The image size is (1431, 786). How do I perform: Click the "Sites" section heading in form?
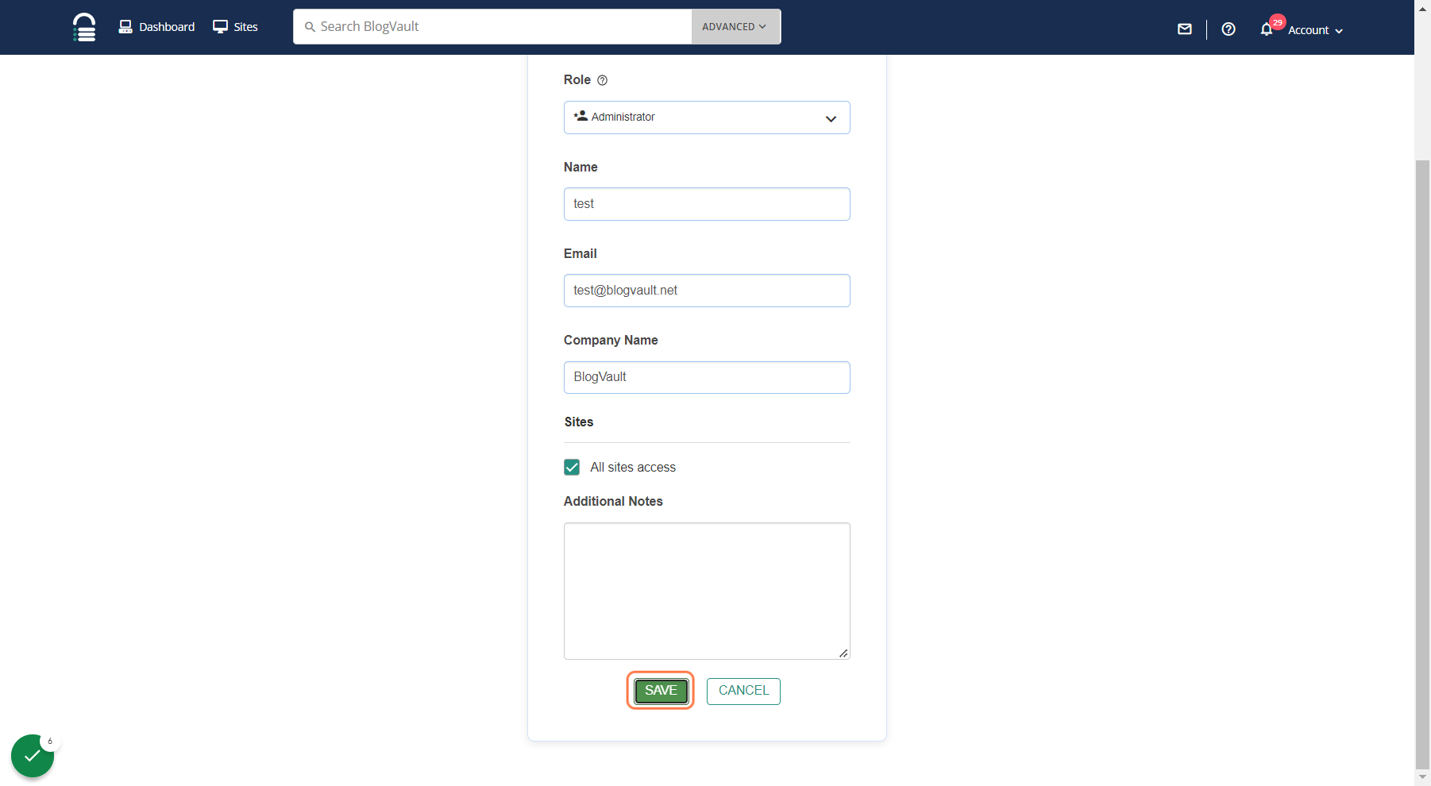[579, 422]
